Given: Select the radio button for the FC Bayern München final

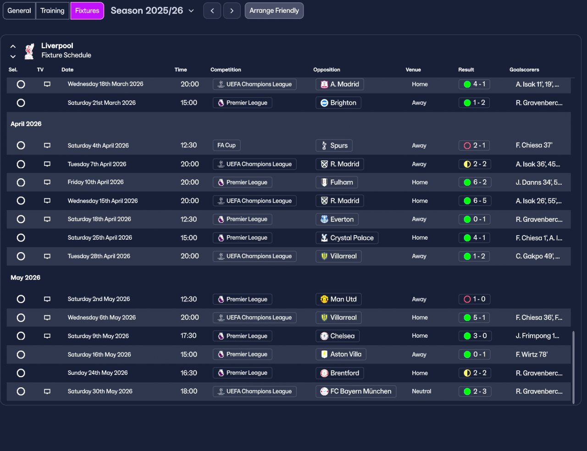Looking at the screenshot, I should click(21, 391).
